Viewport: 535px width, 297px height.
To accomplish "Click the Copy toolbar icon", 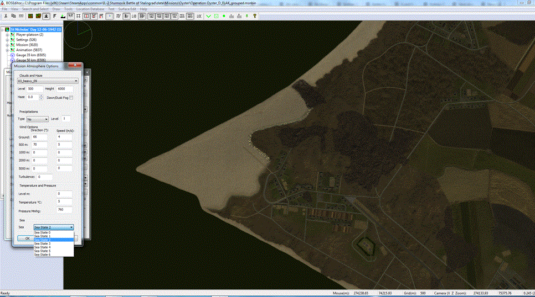I will [x=13, y=16].
